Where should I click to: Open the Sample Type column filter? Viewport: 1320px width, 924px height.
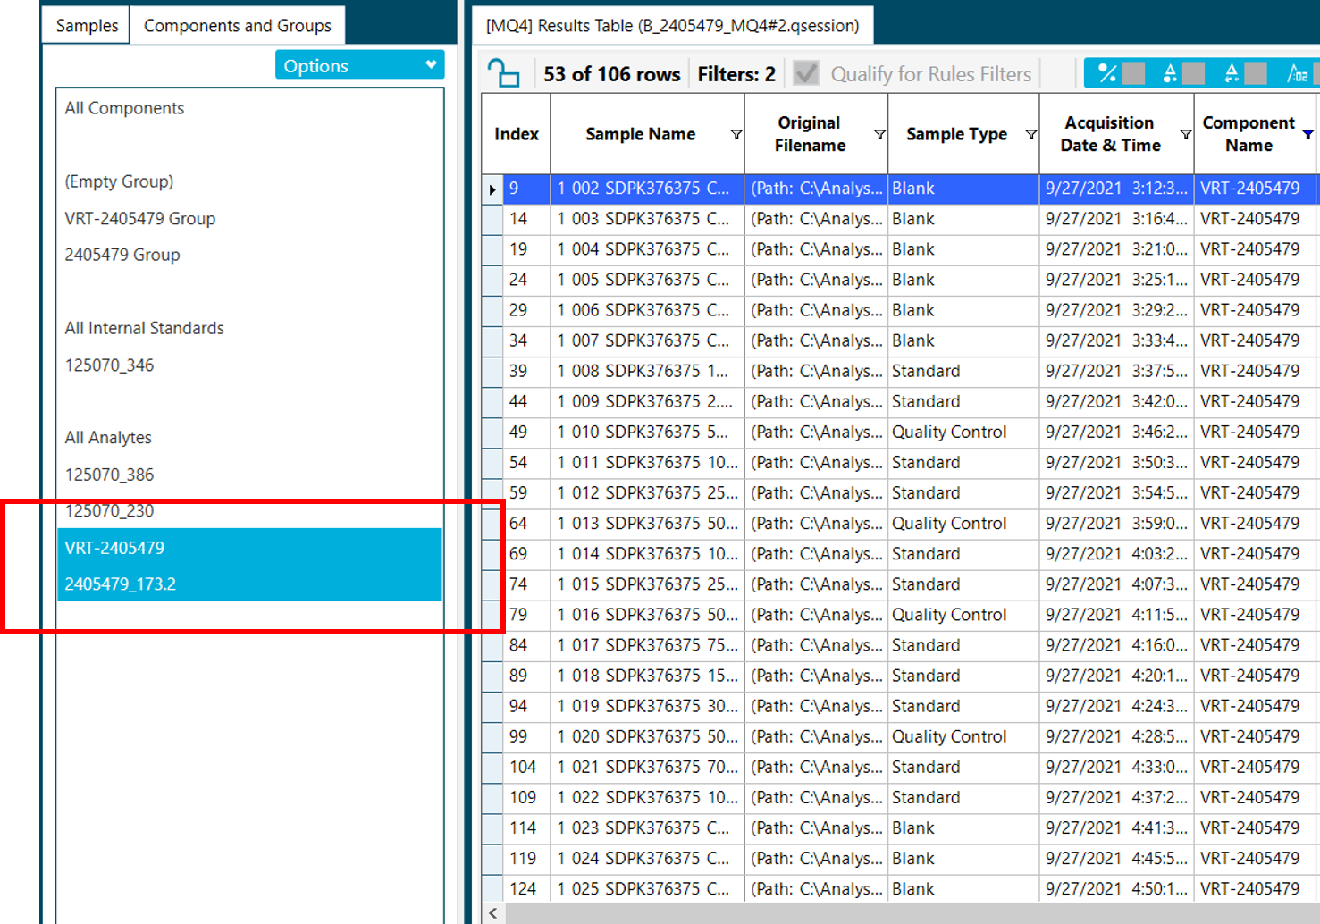click(1030, 134)
